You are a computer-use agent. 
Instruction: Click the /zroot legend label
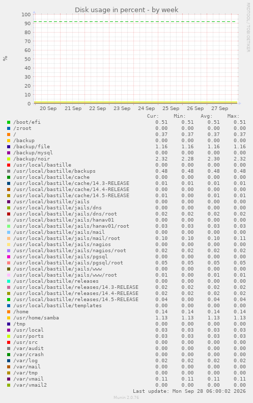pos(22,128)
